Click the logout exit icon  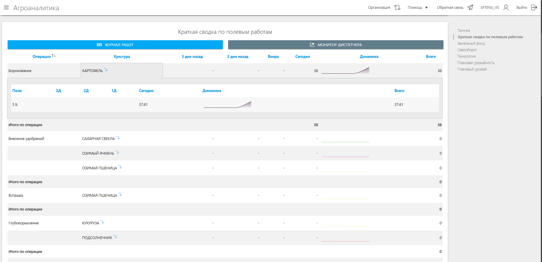click(534, 8)
